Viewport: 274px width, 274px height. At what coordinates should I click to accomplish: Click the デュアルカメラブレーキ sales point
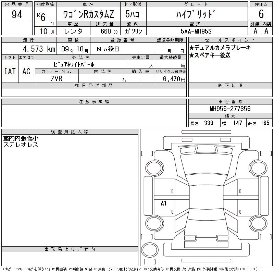pos(220,48)
